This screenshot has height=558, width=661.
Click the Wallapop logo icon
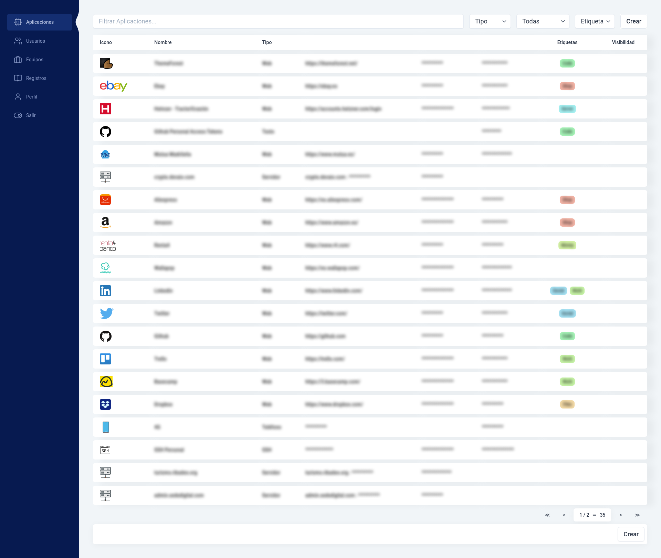(105, 268)
